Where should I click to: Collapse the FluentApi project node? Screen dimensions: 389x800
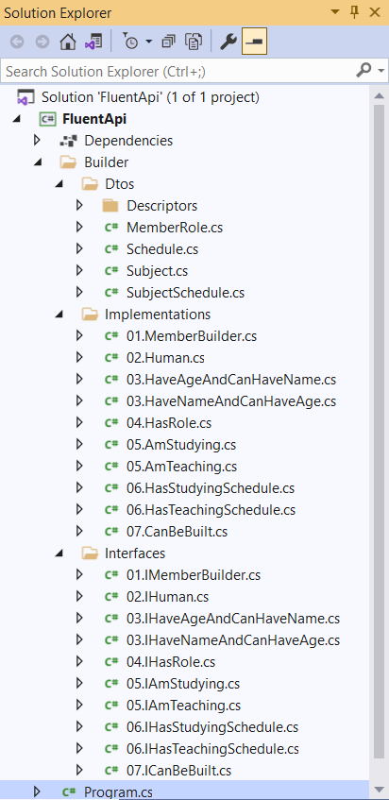point(17,119)
